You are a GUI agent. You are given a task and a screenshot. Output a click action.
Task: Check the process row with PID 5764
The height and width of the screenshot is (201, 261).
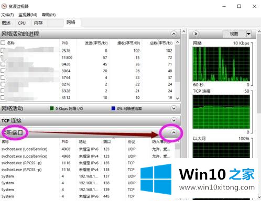pyautogui.click(x=3, y=77)
